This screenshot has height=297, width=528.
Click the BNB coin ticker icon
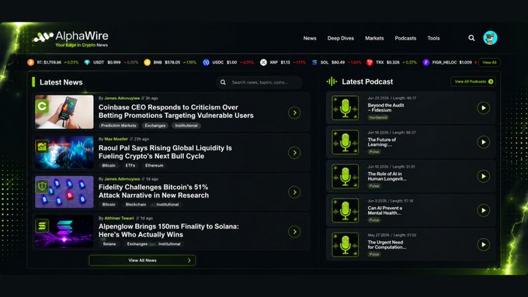(147, 62)
